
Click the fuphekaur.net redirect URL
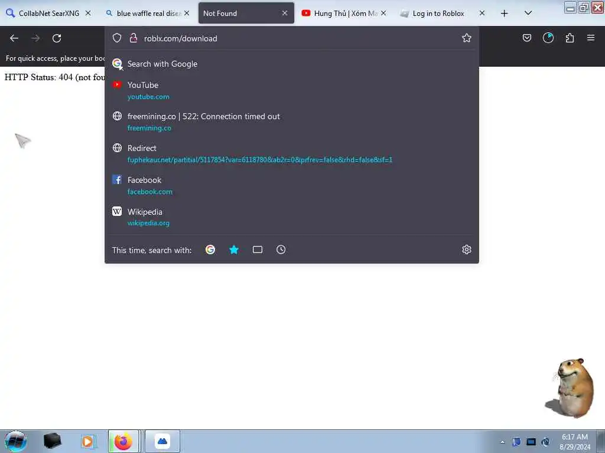pyautogui.click(x=260, y=160)
